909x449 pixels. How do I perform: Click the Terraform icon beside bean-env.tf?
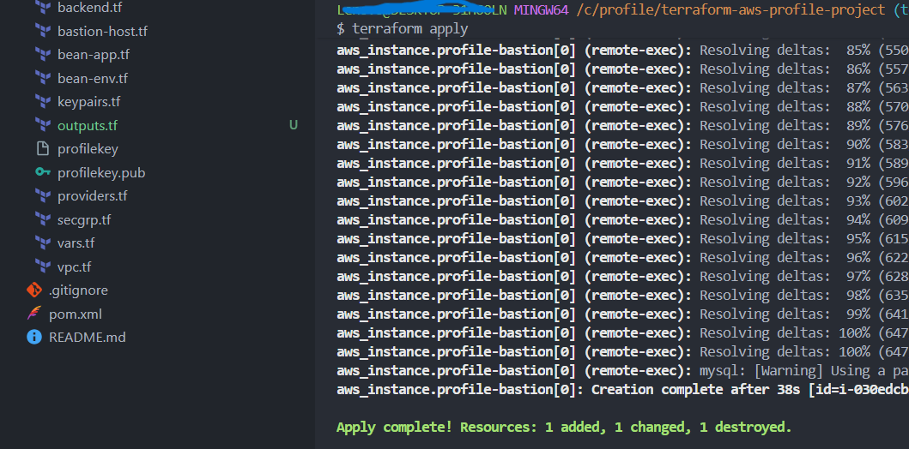43,78
